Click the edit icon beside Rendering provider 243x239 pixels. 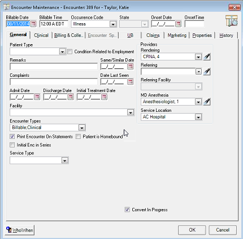tap(207, 57)
